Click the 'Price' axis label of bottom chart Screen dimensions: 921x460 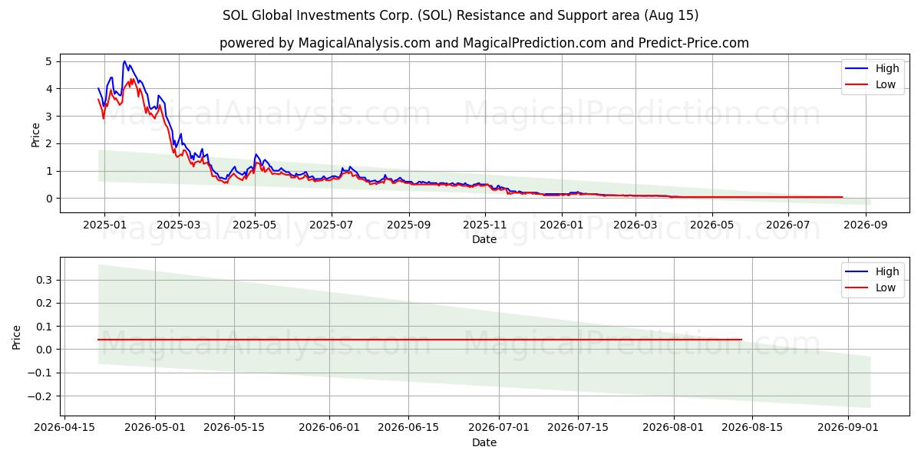pos(17,337)
